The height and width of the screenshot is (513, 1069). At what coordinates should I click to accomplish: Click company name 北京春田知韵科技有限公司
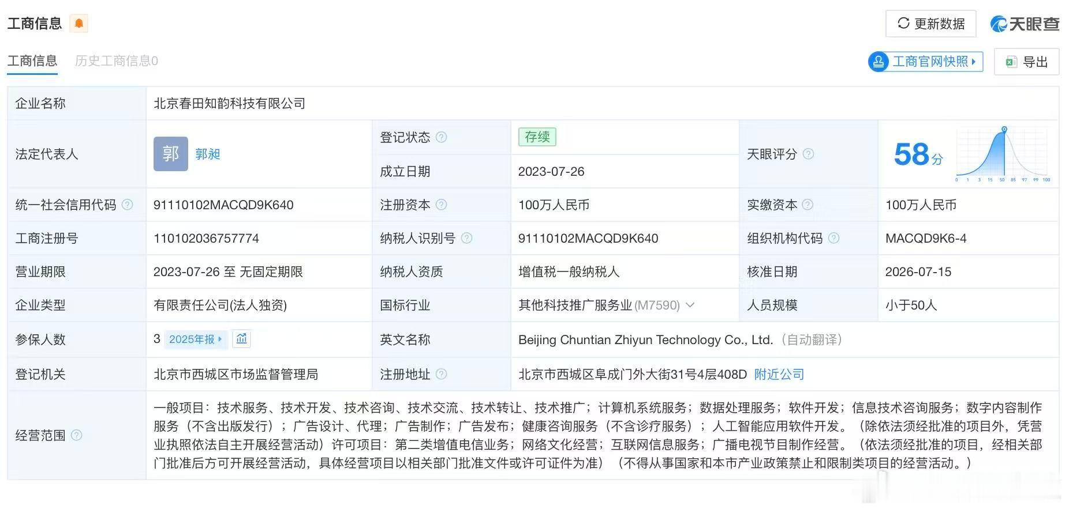(x=230, y=104)
